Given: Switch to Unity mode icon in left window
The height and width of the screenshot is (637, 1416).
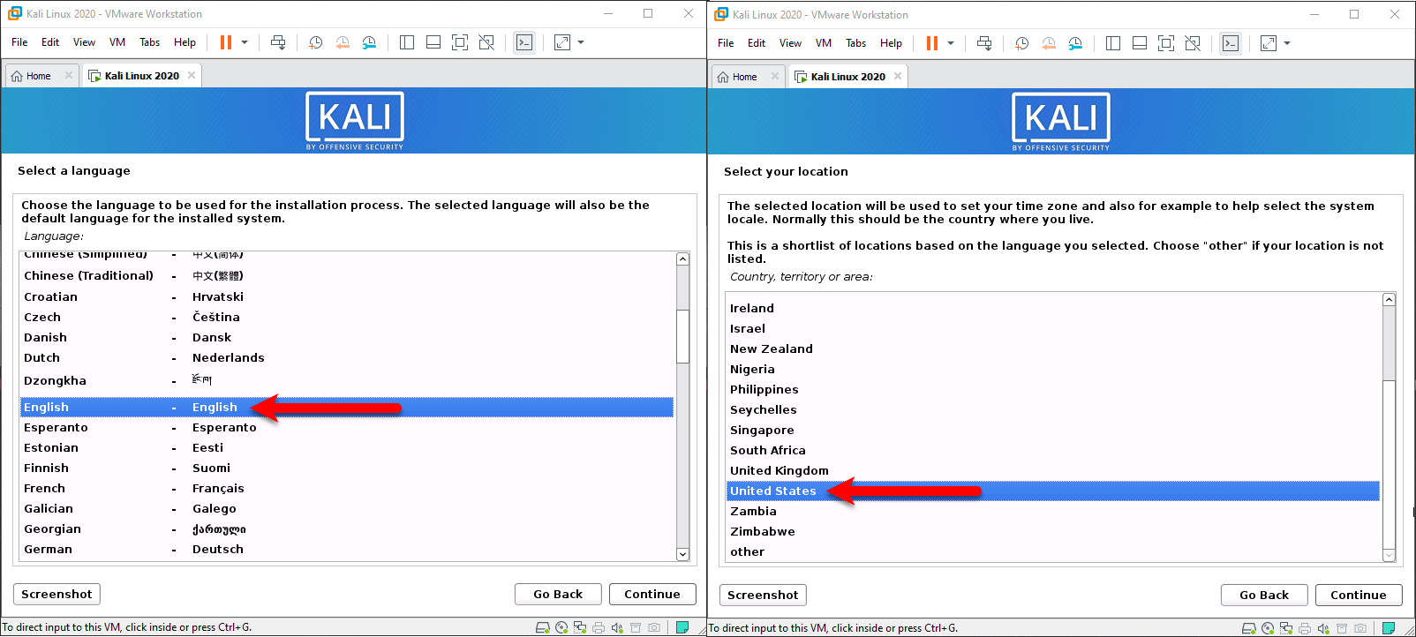Looking at the screenshot, I should pyautogui.click(x=486, y=42).
